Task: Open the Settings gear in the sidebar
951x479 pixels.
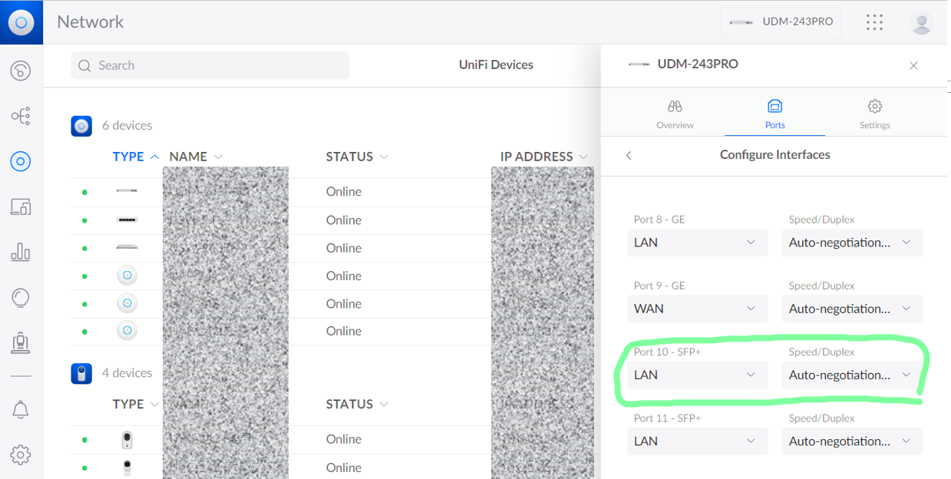Action: [x=21, y=454]
